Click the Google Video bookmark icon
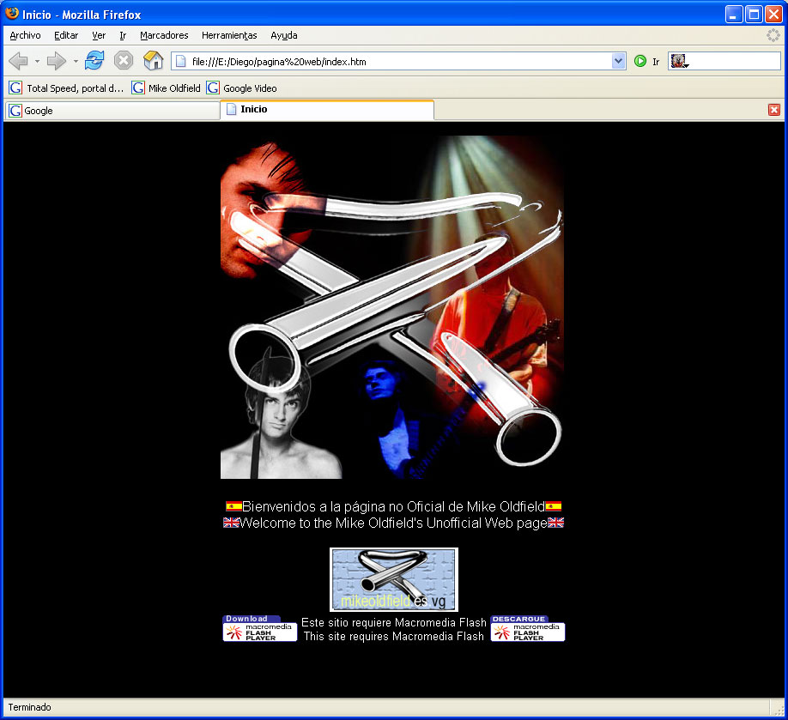 [x=213, y=88]
